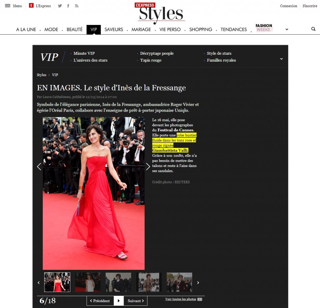Go back using the left carousel arrow
The image size is (320, 308).
(x=39, y=167)
